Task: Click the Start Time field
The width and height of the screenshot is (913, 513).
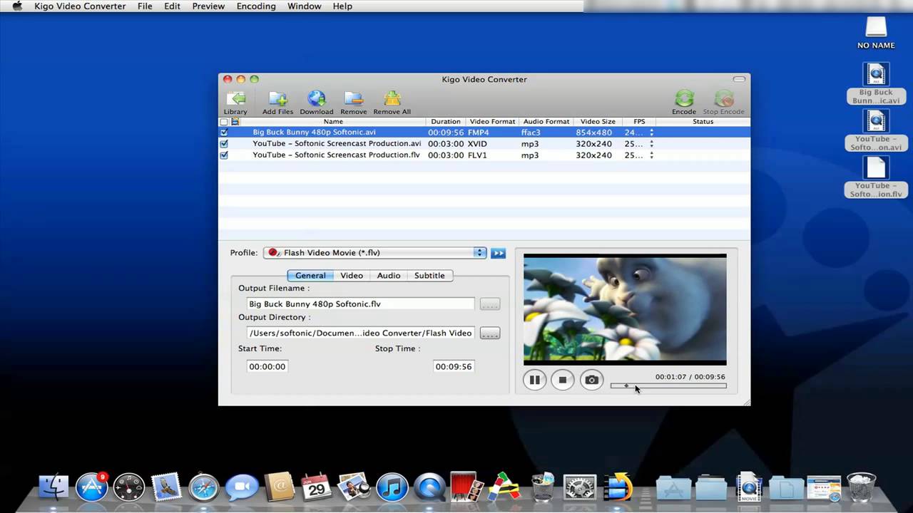Action: (x=267, y=367)
